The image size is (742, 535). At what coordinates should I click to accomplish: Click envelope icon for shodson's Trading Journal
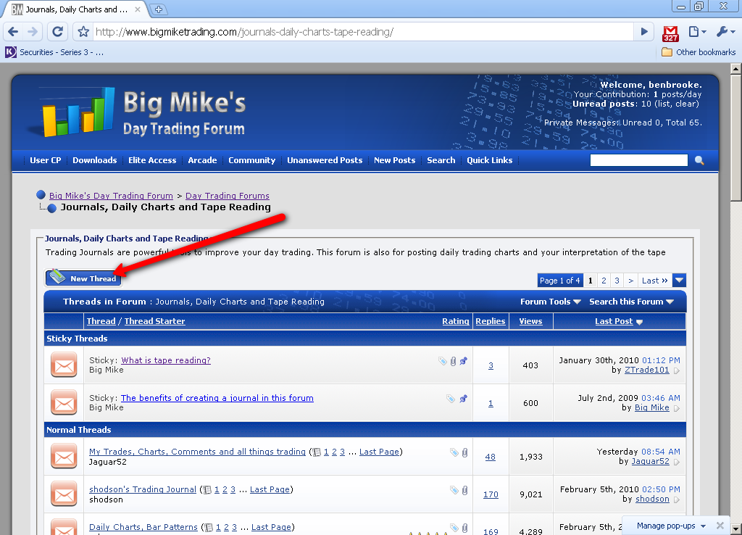click(x=64, y=494)
